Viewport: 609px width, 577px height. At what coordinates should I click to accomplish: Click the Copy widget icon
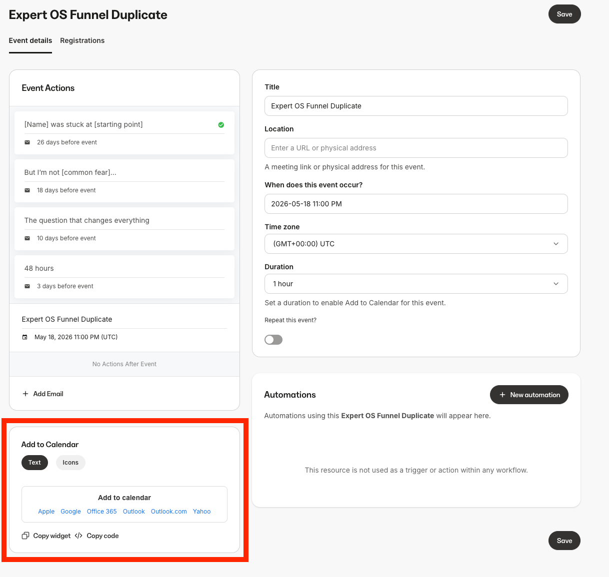coord(25,536)
